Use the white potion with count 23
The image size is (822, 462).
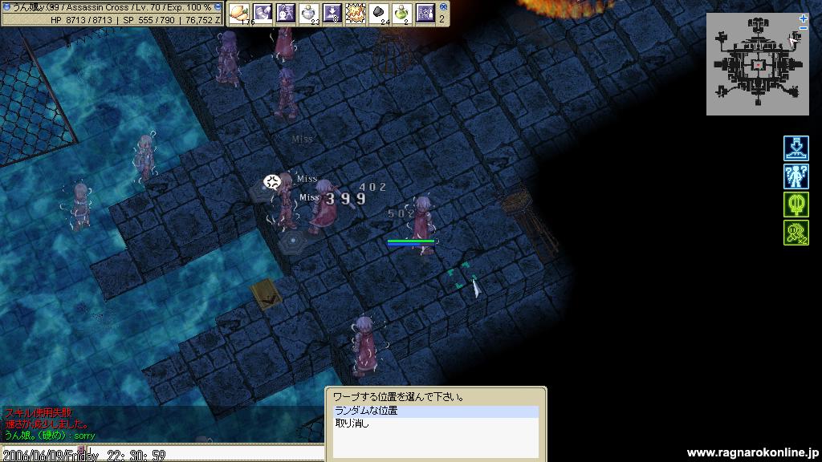pyautogui.click(x=309, y=13)
